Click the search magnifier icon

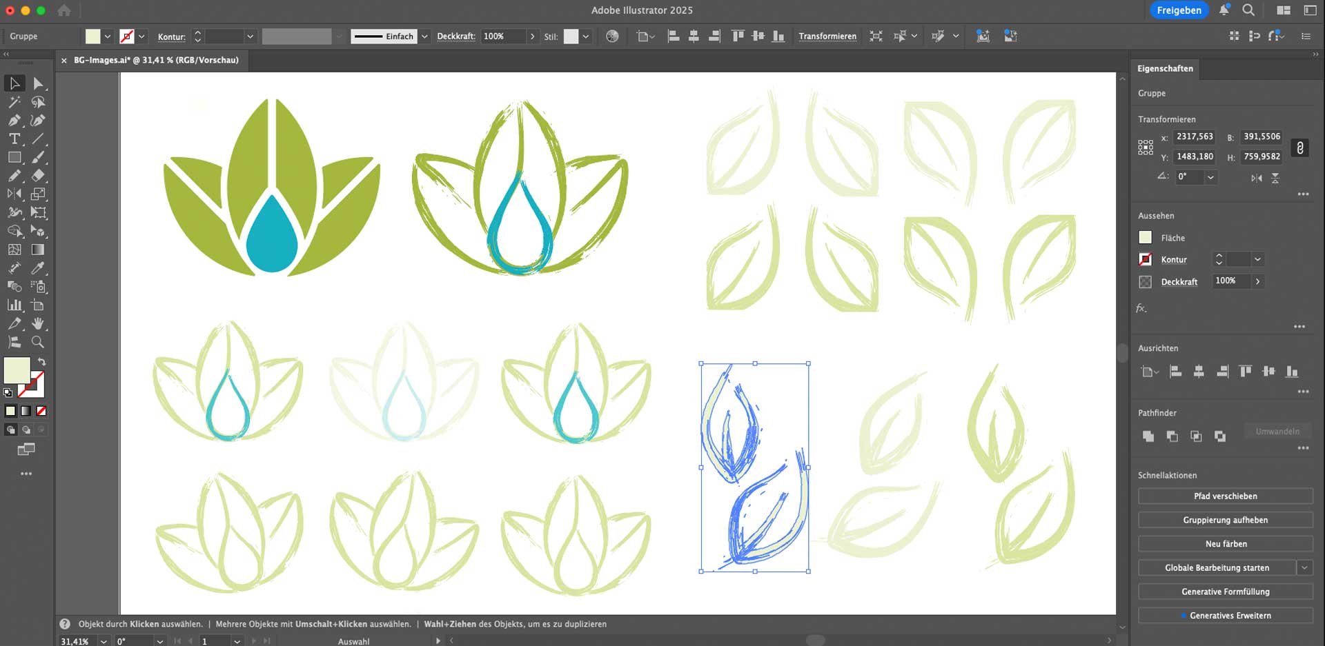coord(1248,10)
